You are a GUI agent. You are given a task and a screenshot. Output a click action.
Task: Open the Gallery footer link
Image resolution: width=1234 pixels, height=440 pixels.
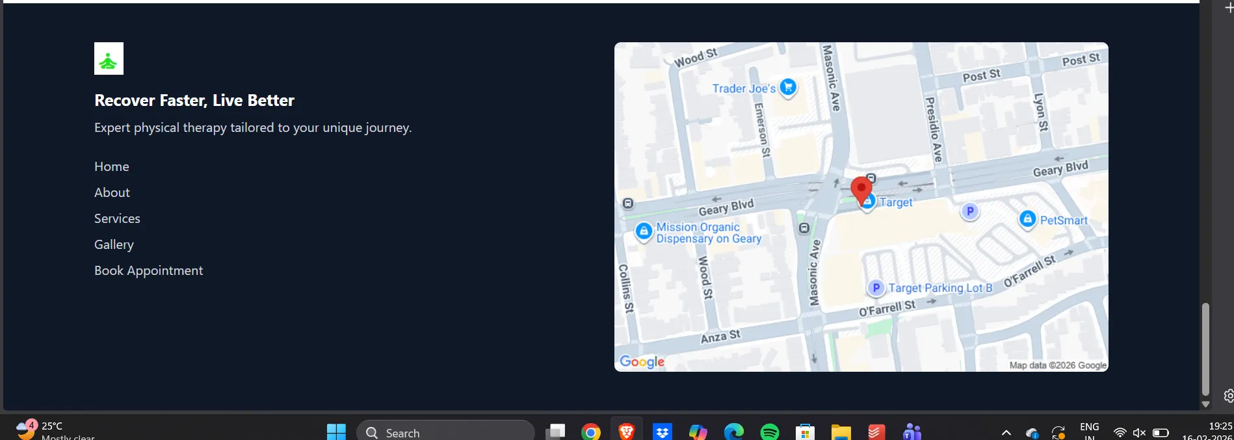click(x=114, y=244)
